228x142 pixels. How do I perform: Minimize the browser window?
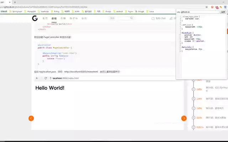(x=223, y=2)
